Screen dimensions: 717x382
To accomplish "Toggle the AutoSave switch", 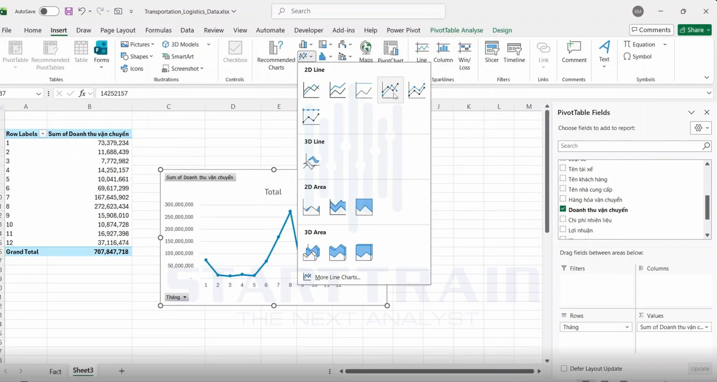I will click(49, 11).
